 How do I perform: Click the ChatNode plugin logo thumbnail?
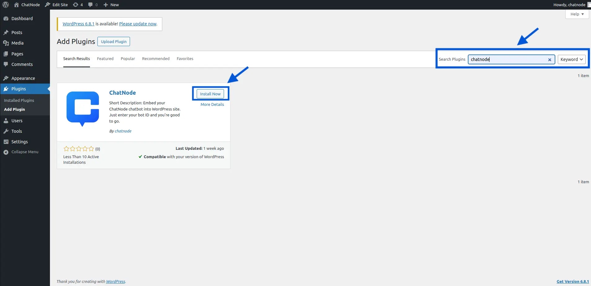tap(83, 109)
